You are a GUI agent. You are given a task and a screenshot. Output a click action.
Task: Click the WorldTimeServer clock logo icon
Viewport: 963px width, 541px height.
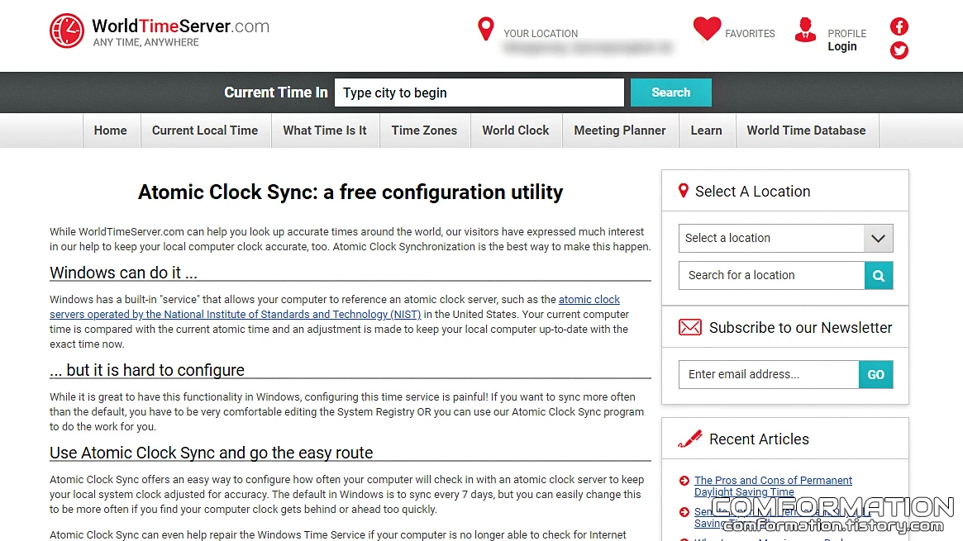pyautogui.click(x=66, y=31)
